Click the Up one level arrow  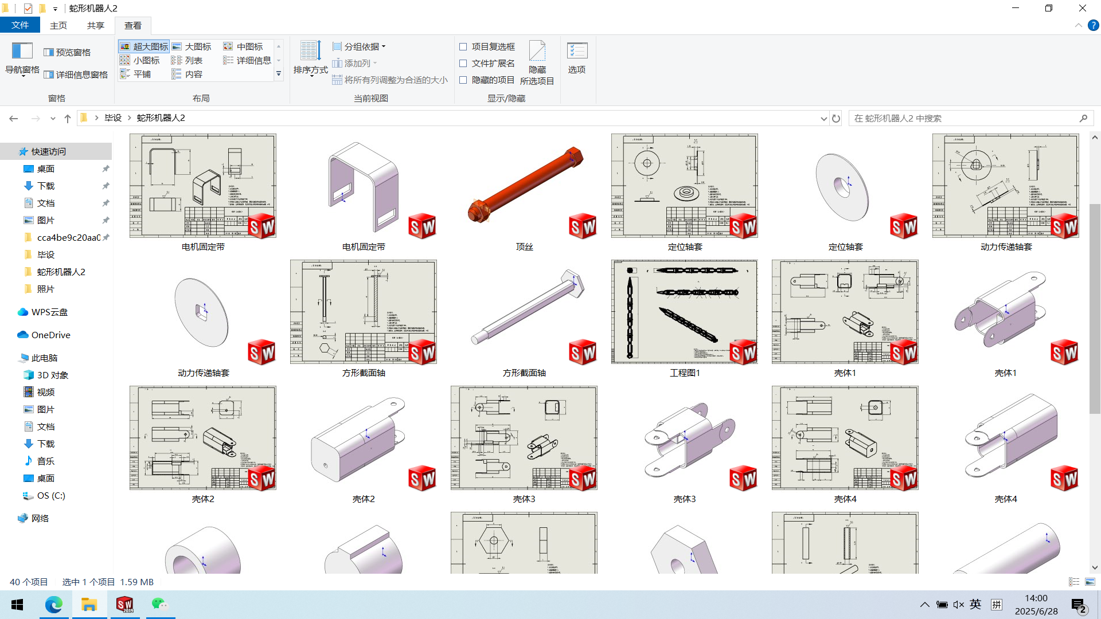[68, 119]
